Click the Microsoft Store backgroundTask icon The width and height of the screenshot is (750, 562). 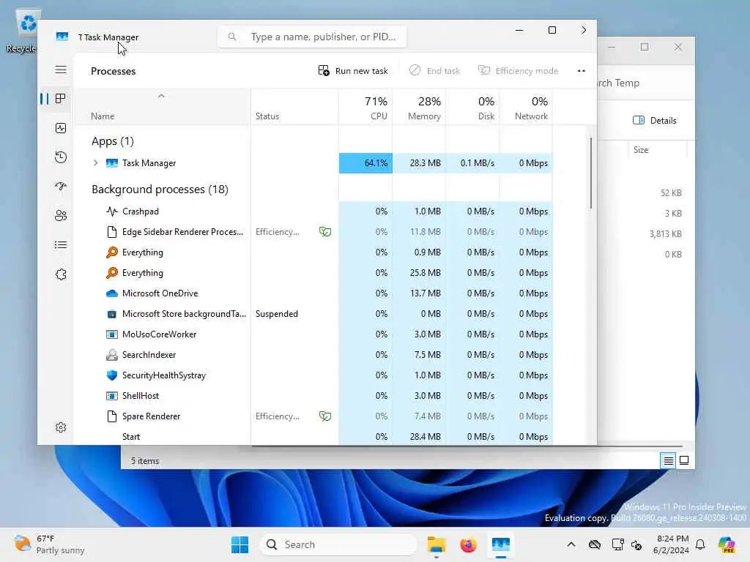112,314
